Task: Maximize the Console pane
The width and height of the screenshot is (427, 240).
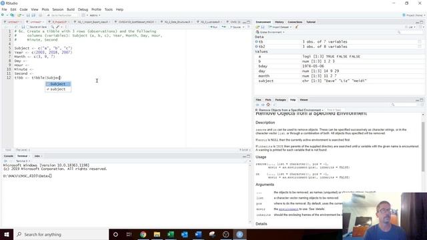Action: pyautogui.click(x=248, y=156)
